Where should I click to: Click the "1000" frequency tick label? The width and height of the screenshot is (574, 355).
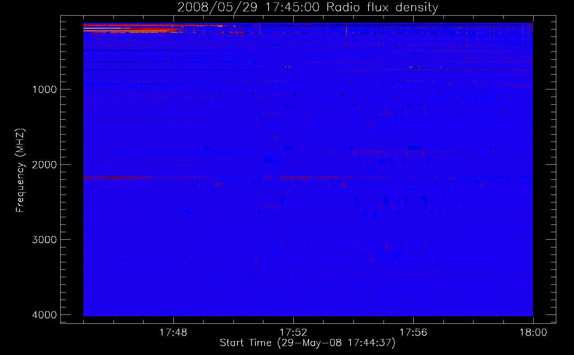pyautogui.click(x=45, y=89)
